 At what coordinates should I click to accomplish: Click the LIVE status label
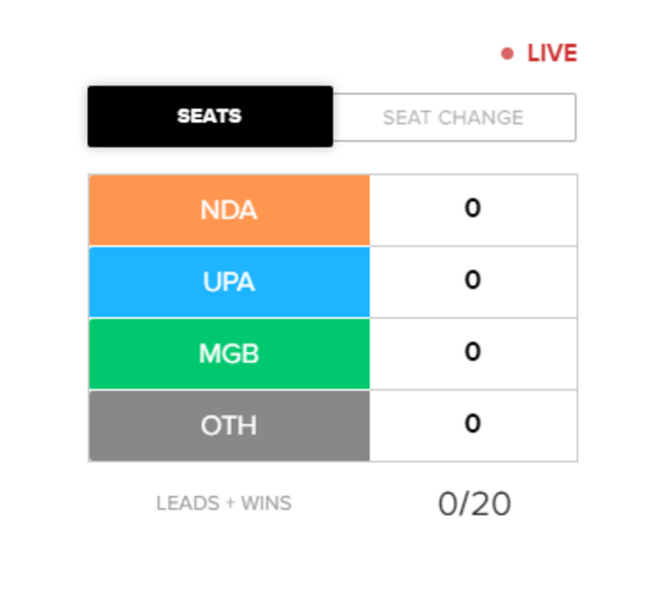(551, 54)
